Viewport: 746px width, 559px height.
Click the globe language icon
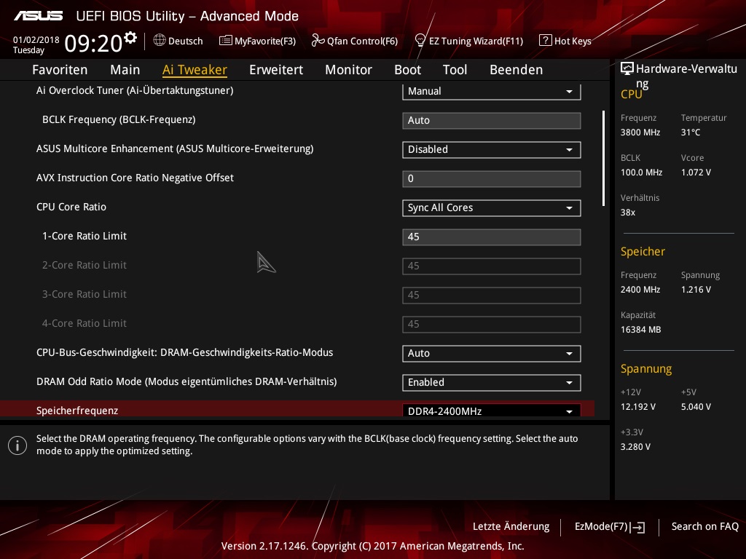[x=160, y=41]
